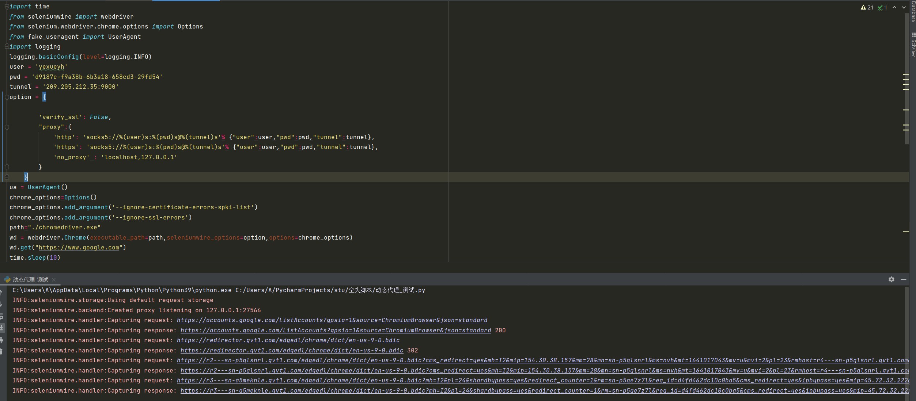This screenshot has width=916, height=401.
Task: Click 'Using default request storage' log line
Action: (x=113, y=300)
